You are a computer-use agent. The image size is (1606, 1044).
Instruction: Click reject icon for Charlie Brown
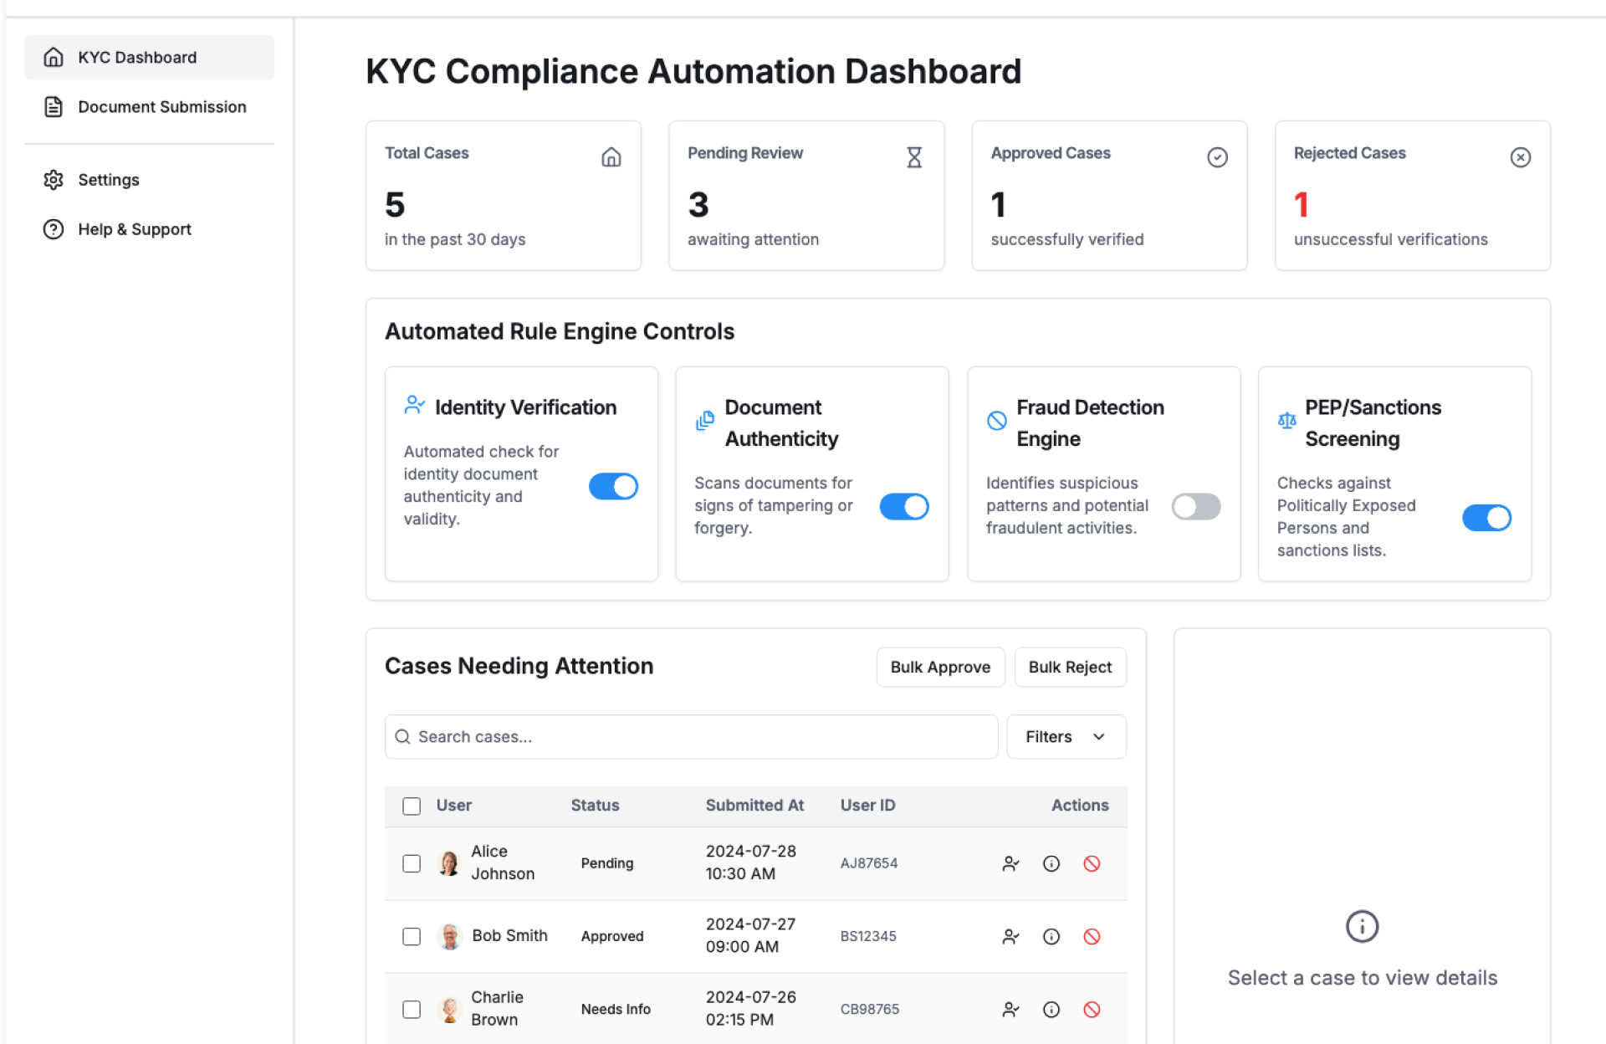click(x=1092, y=1010)
